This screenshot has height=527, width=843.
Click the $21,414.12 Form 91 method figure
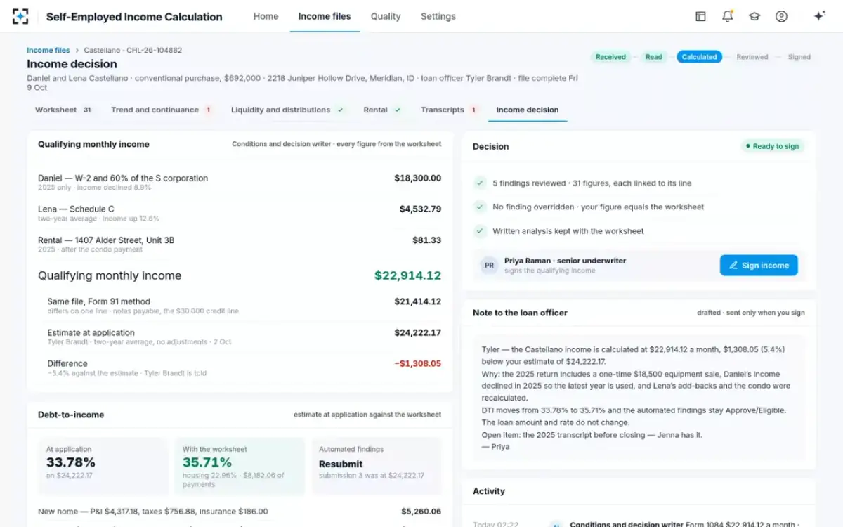[x=418, y=302]
